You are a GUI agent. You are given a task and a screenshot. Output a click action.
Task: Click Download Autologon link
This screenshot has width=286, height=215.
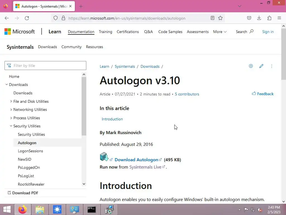pos(136,160)
